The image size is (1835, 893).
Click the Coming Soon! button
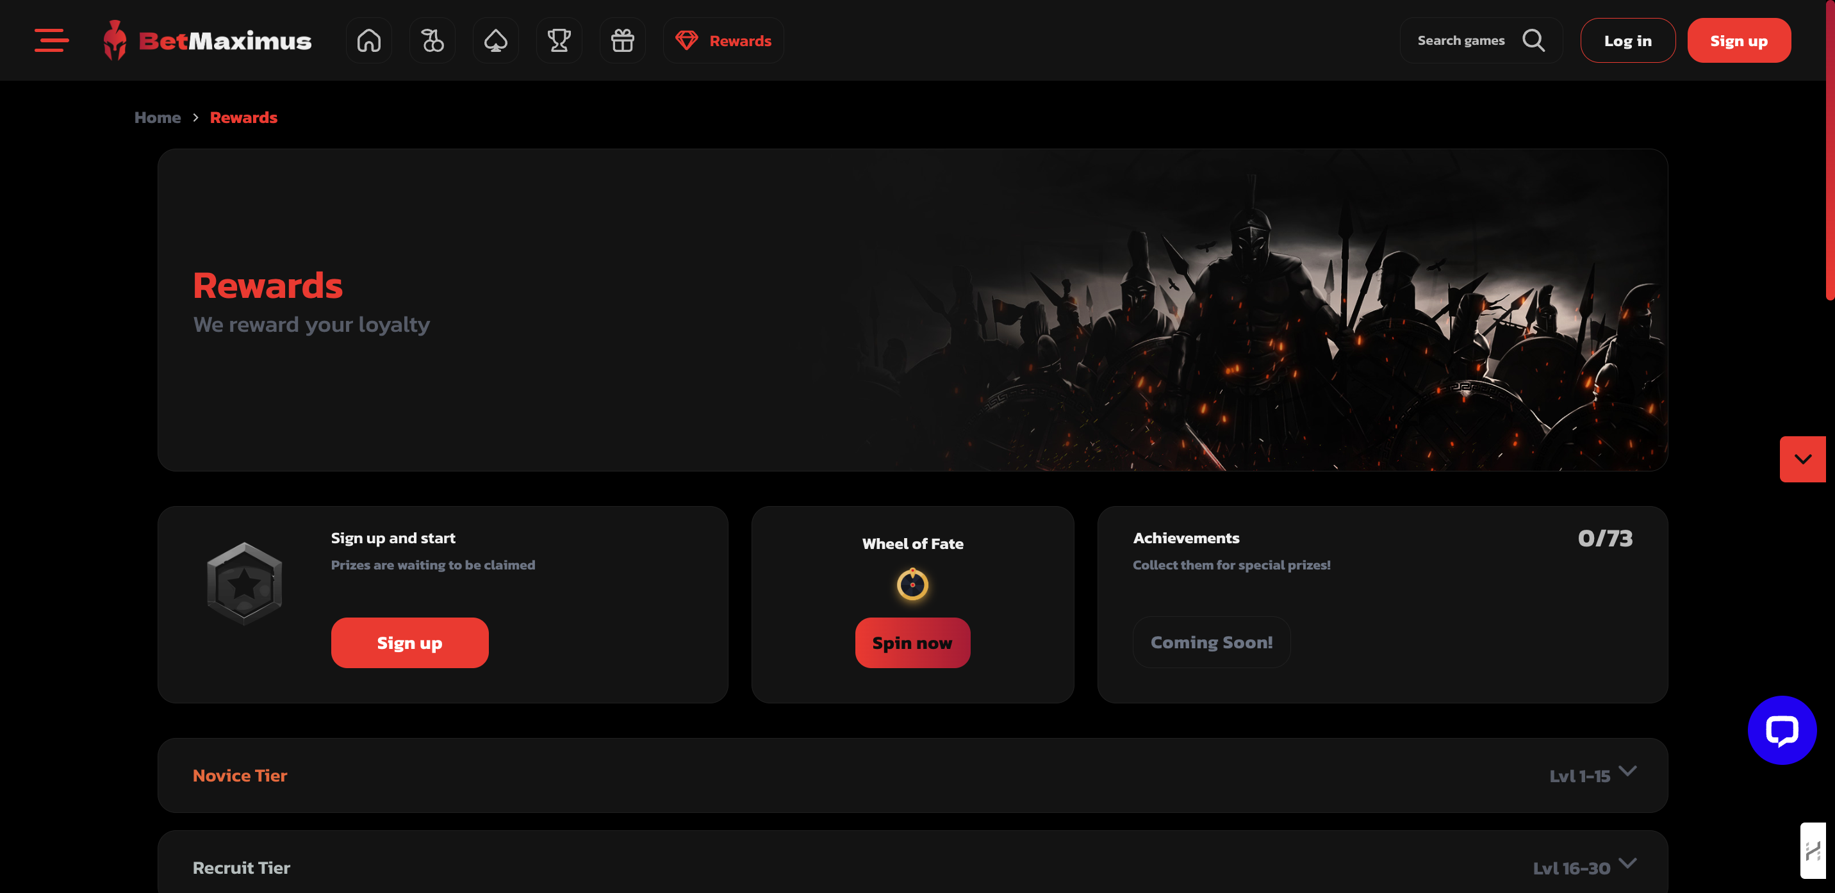pyautogui.click(x=1212, y=643)
